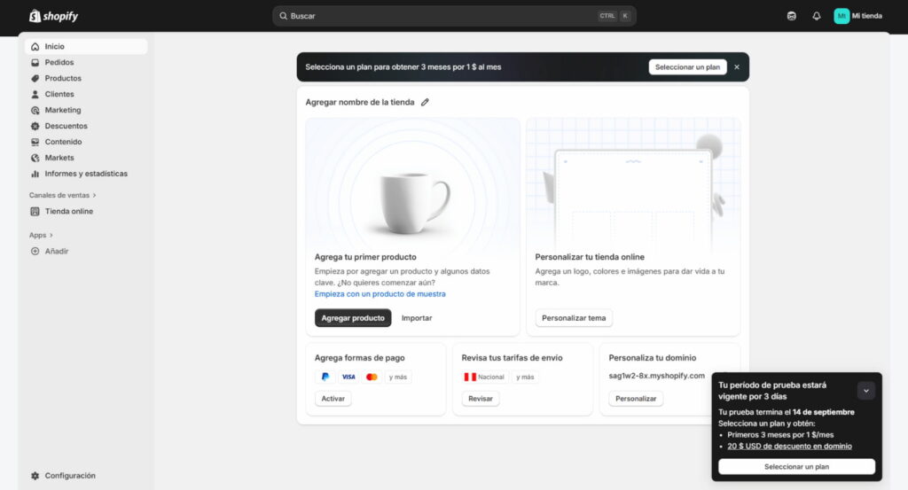Collapse the trial period popup chevron

click(865, 390)
